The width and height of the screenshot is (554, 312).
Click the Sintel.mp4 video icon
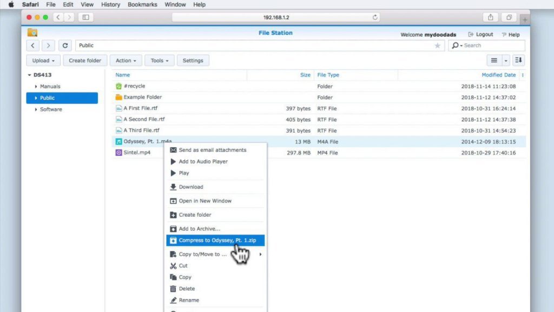(x=118, y=152)
